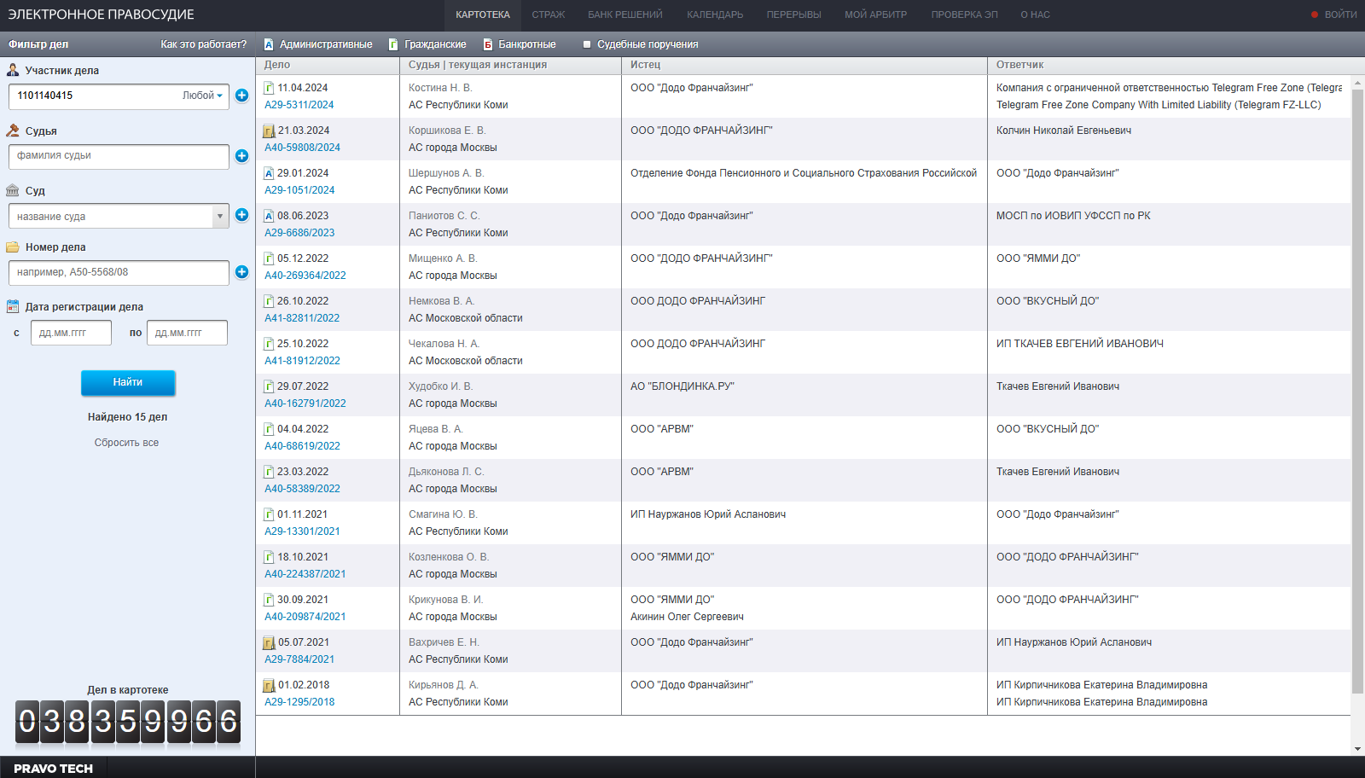The width and height of the screenshot is (1365, 778).
Task: Open Как это работает? help link
Action: 203,44
